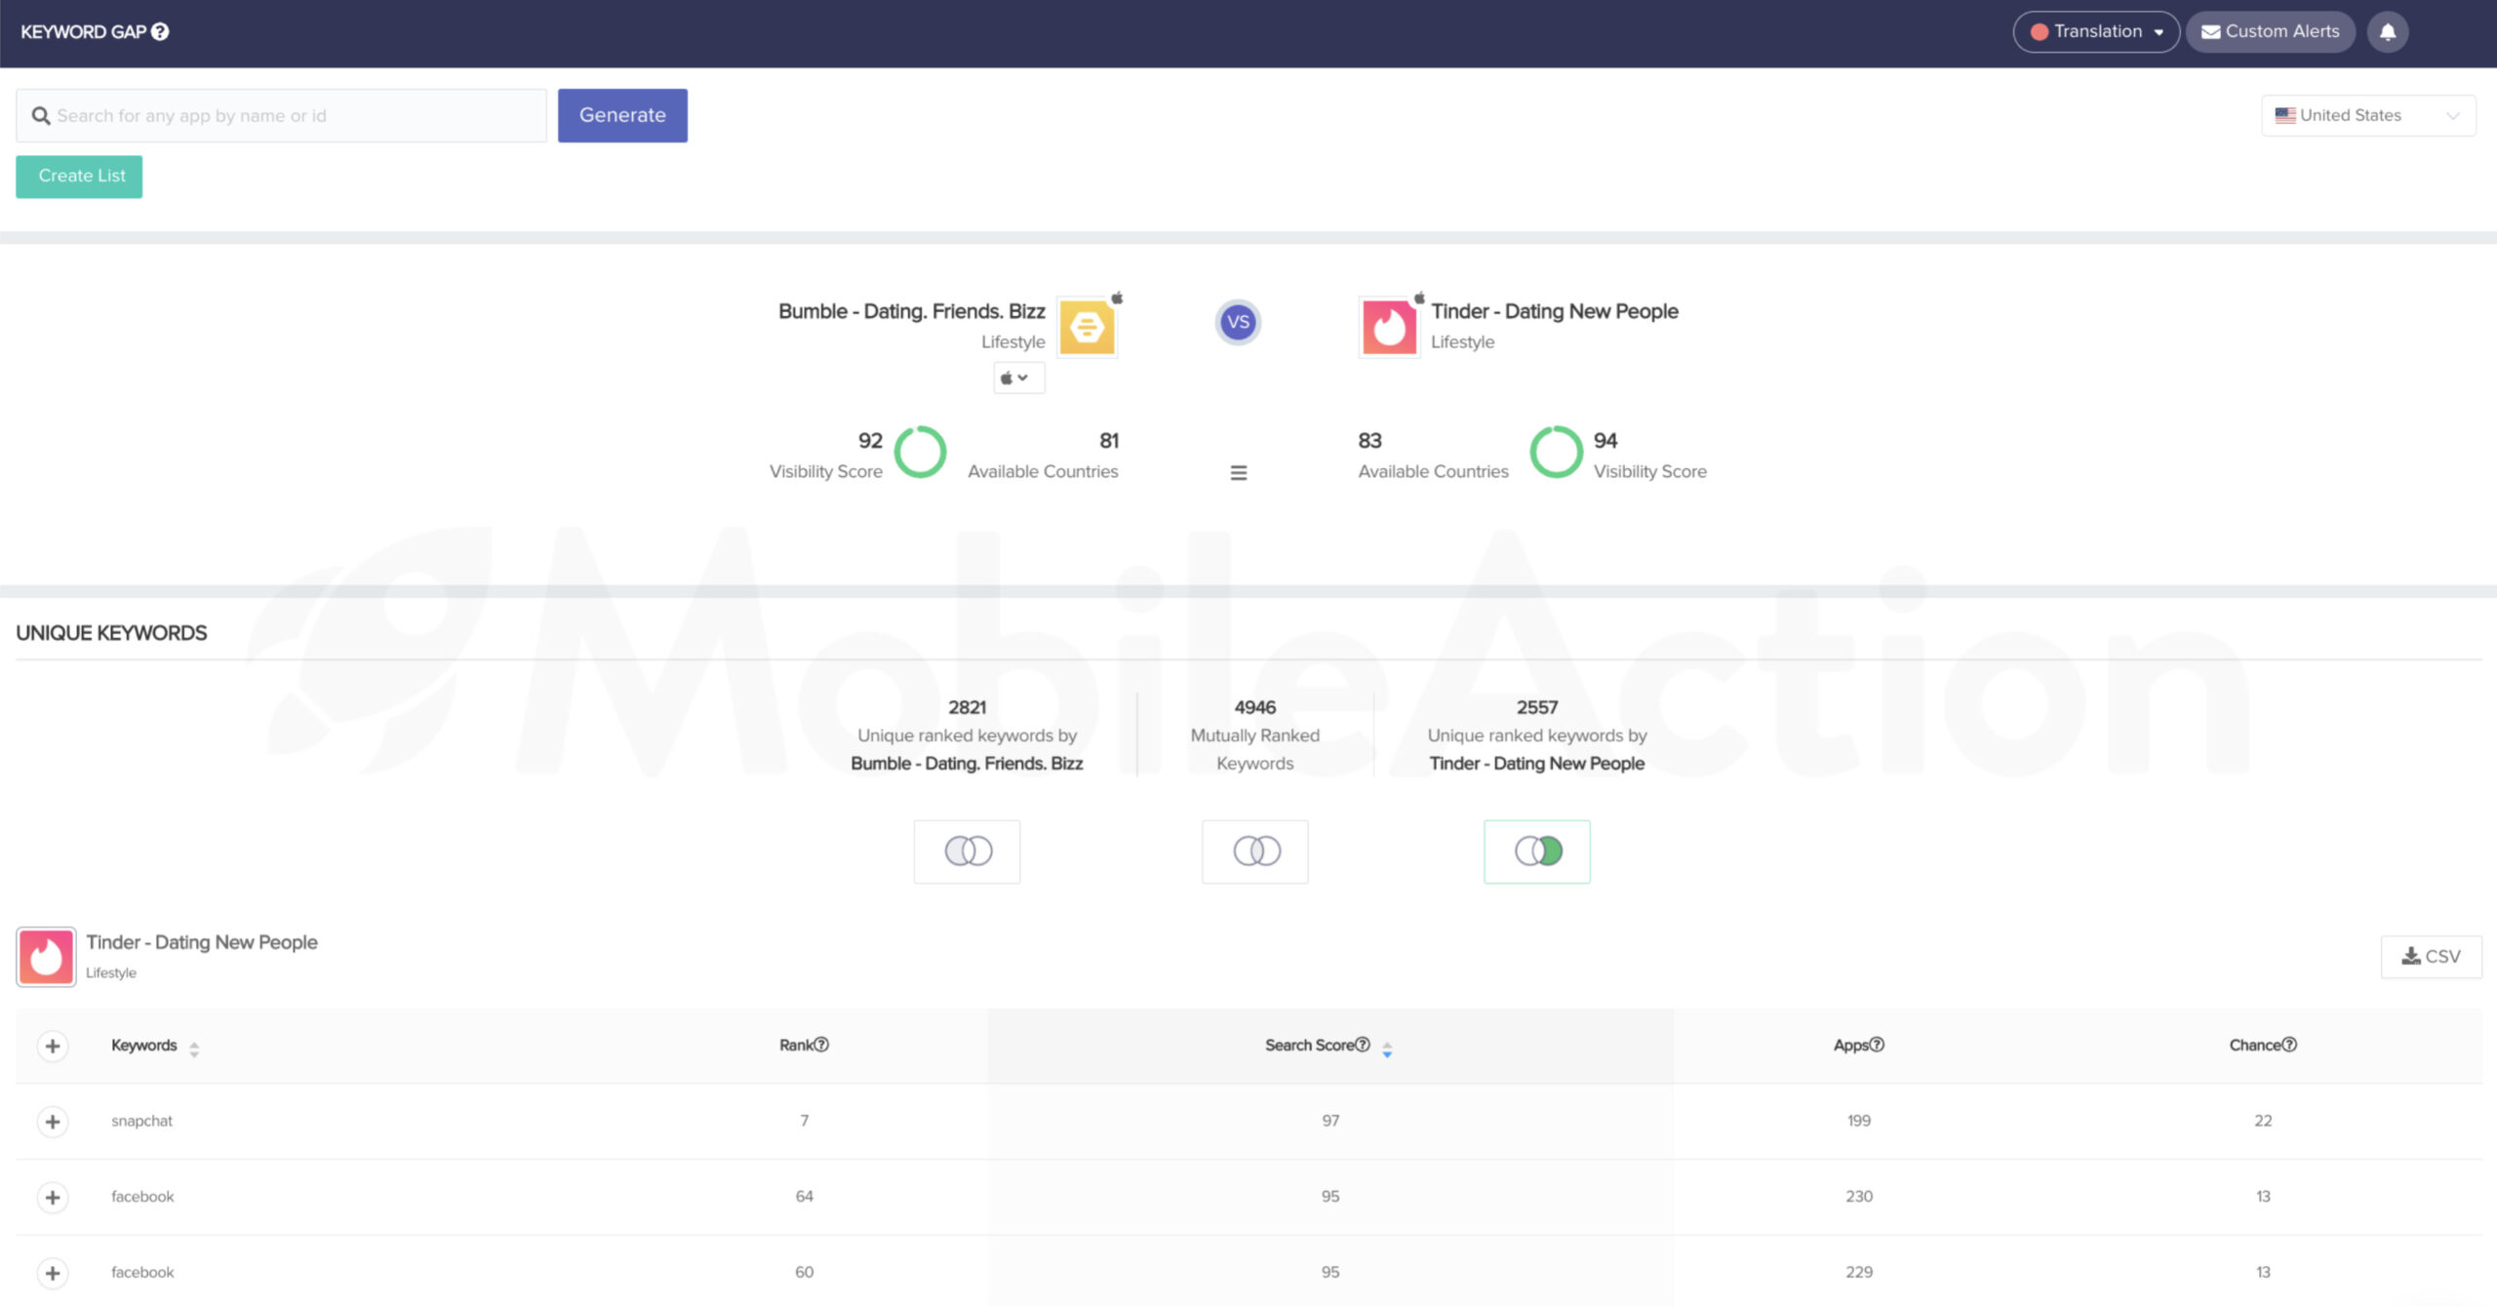Click Bumble - Dating. Friends. Bizz title
The height and width of the screenshot is (1307, 2497).
(911, 311)
